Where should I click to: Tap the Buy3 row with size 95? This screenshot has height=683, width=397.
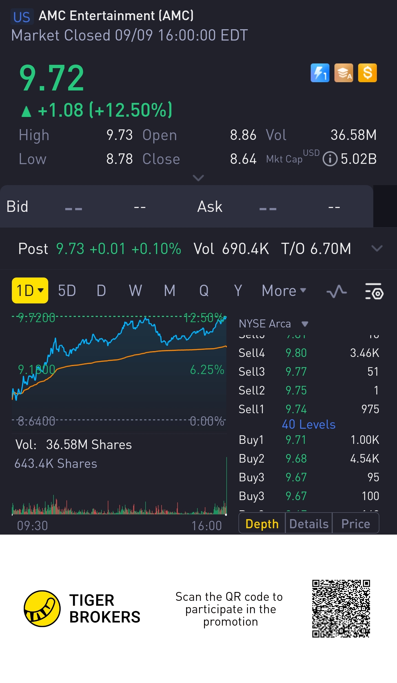(x=309, y=477)
